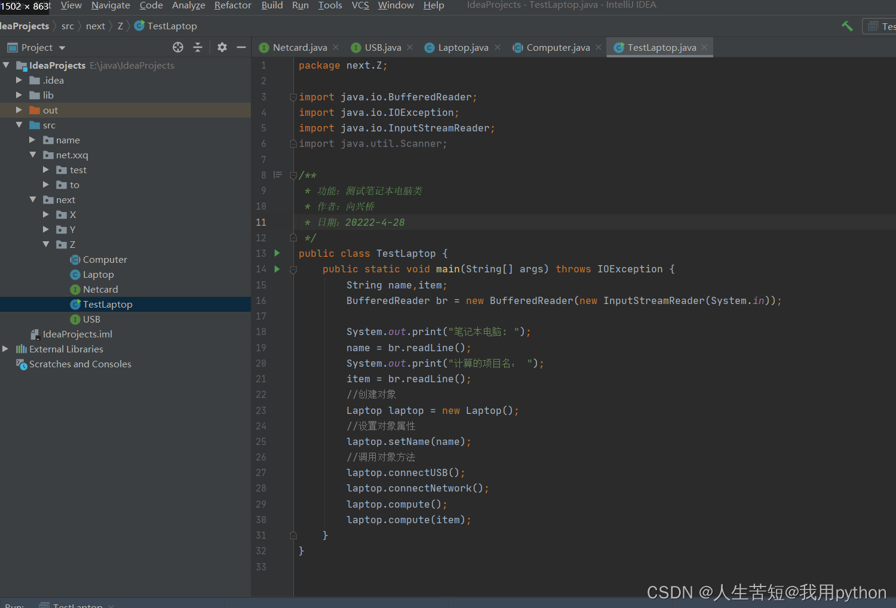This screenshot has height=608, width=896.
Task: Click the Build project hammer icon
Action: (847, 26)
